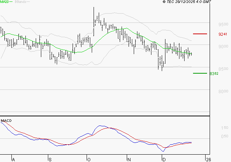
Task: Click the 1.50 MACD axis label
Action: (225, 128)
